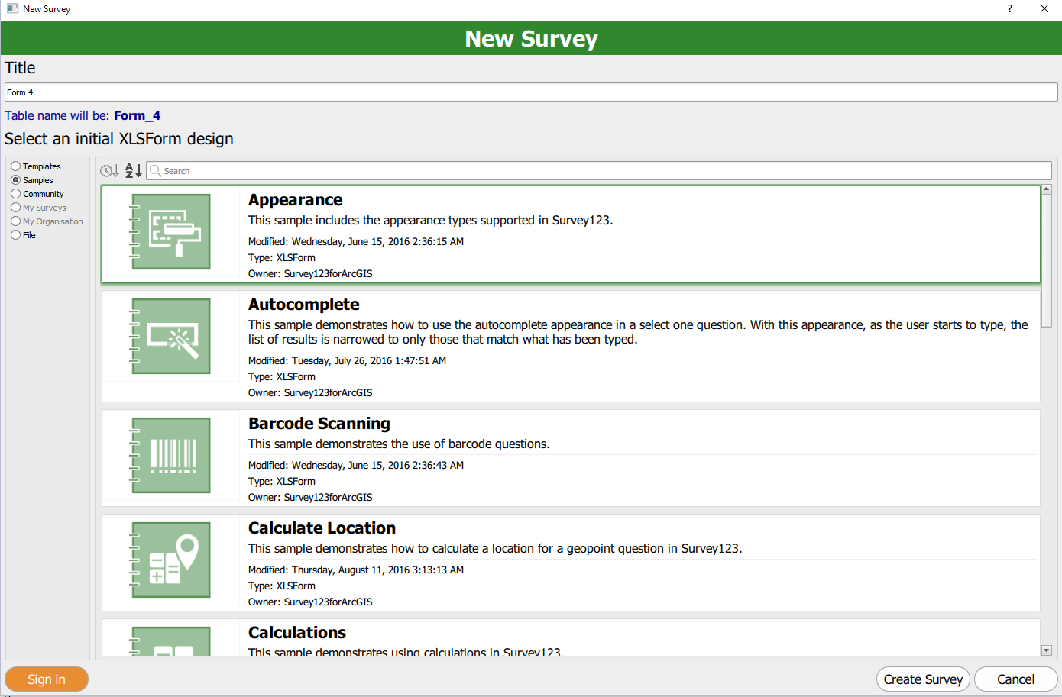Click the survey Title text field
1062x697 pixels.
(531, 92)
